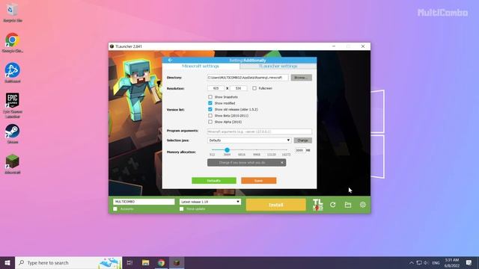Switch to Minecraft settings tab

pos(201,66)
